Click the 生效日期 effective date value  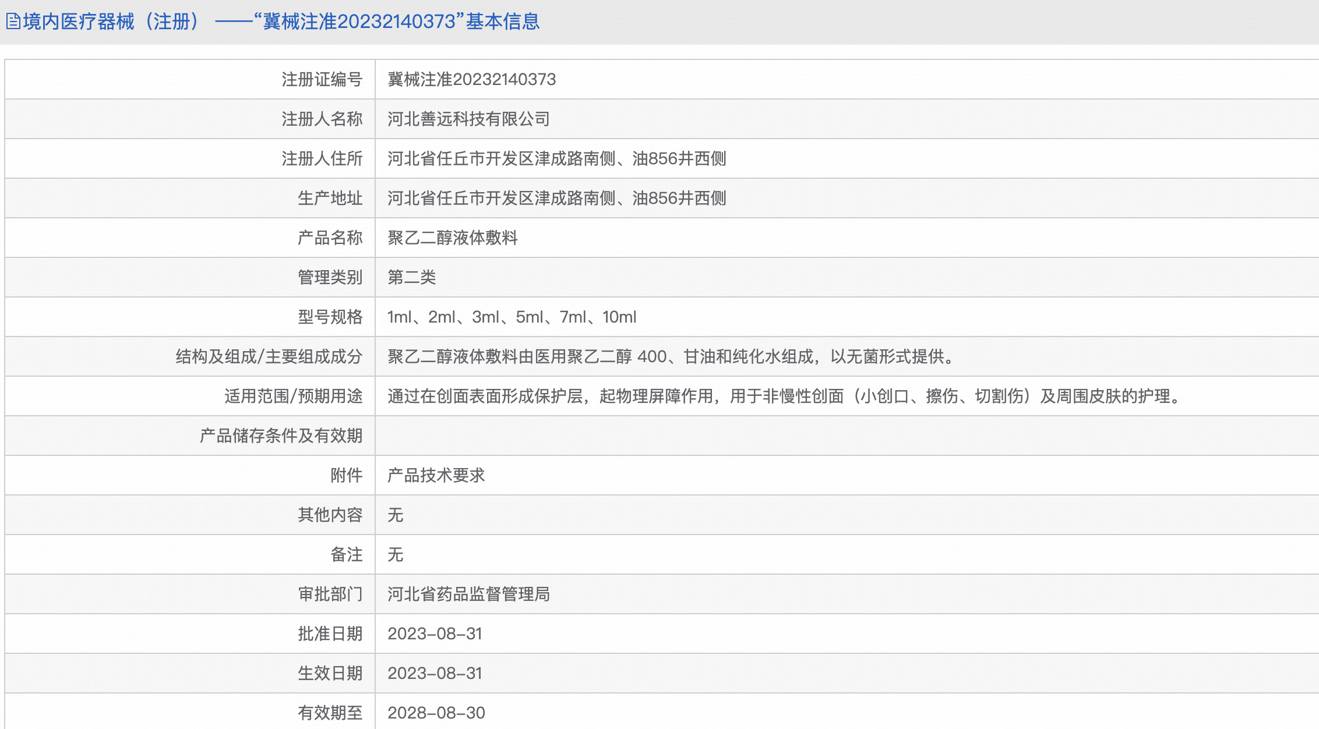[x=434, y=673]
